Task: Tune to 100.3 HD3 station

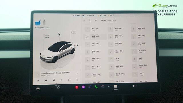Action: pos(120,75)
